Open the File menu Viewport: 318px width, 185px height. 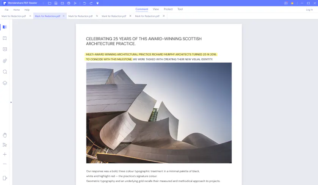tap(7, 10)
